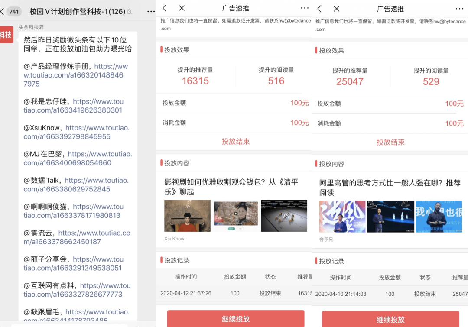Tap the muted notification bell icon
Image resolution: width=468 pixels, height=327 pixels.
[130, 12]
